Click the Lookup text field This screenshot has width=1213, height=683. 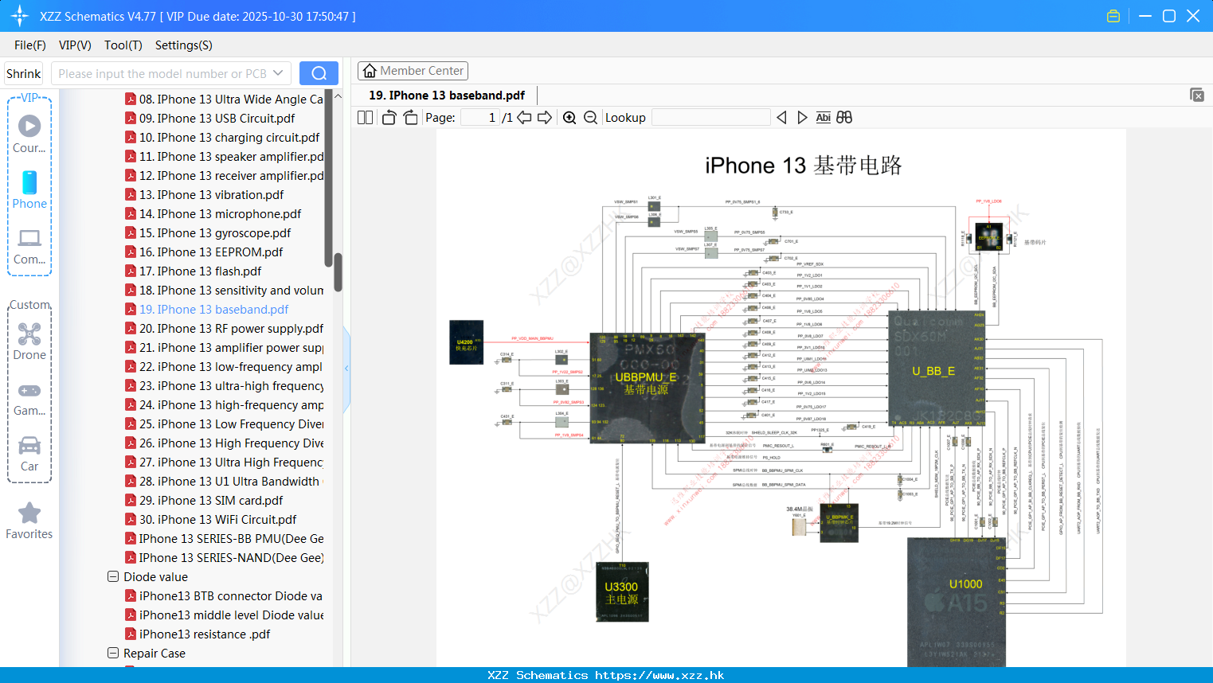pyautogui.click(x=710, y=118)
